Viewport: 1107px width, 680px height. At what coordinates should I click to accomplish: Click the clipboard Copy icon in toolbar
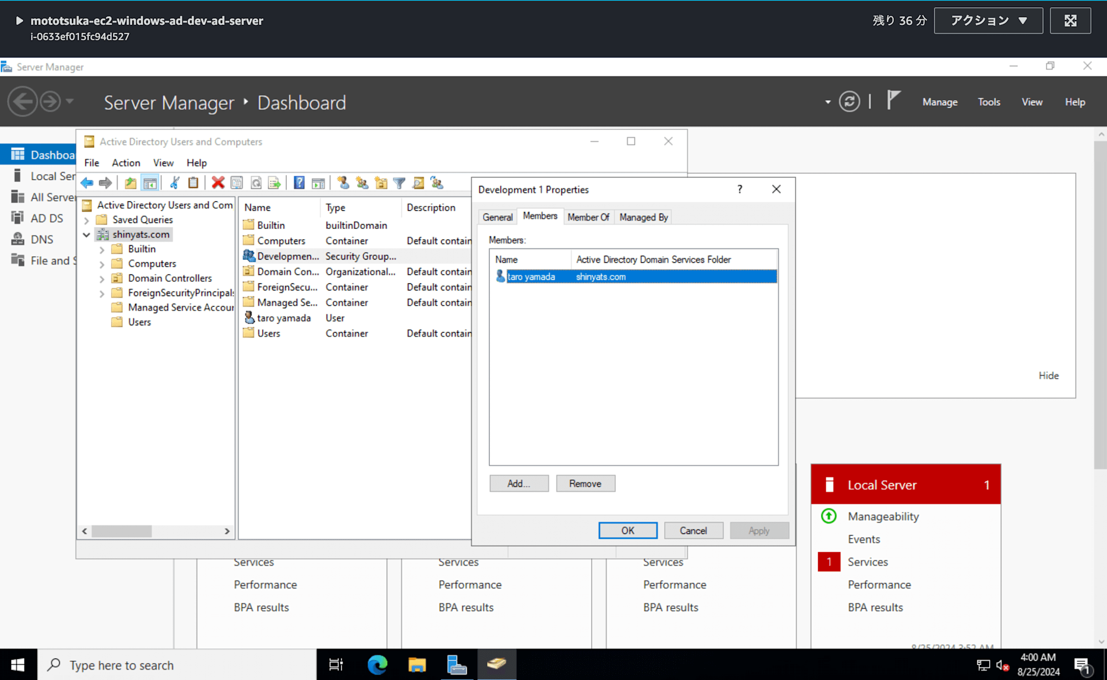click(x=193, y=183)
